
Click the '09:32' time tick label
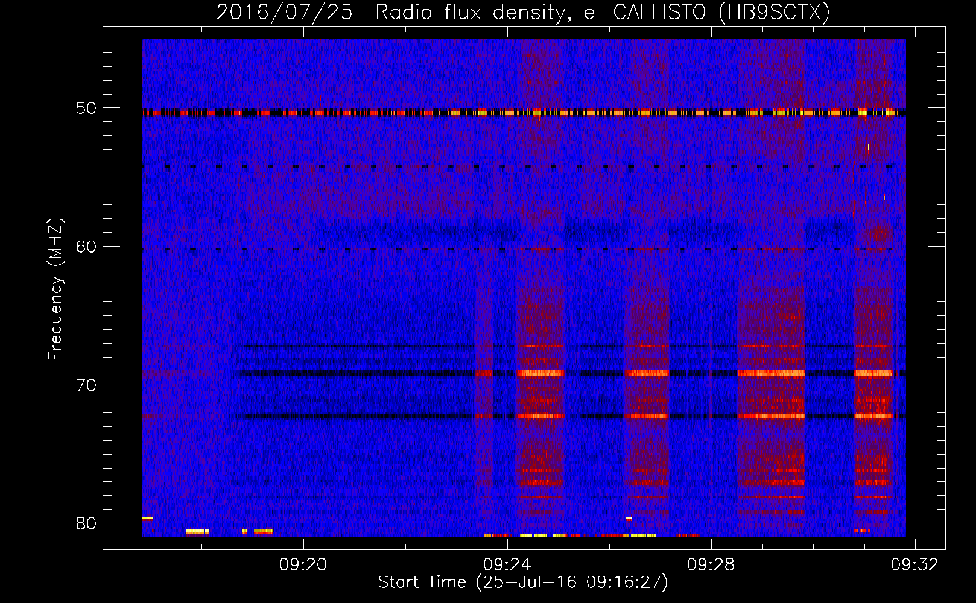(x=915, y=565)
